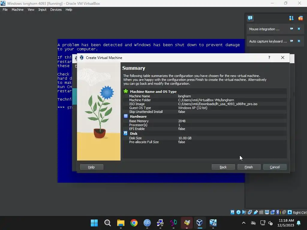Click the Right Ctrl host key label
Image resolution: width=307 pixels, height=230 pixels.
[x=300, y=213]
